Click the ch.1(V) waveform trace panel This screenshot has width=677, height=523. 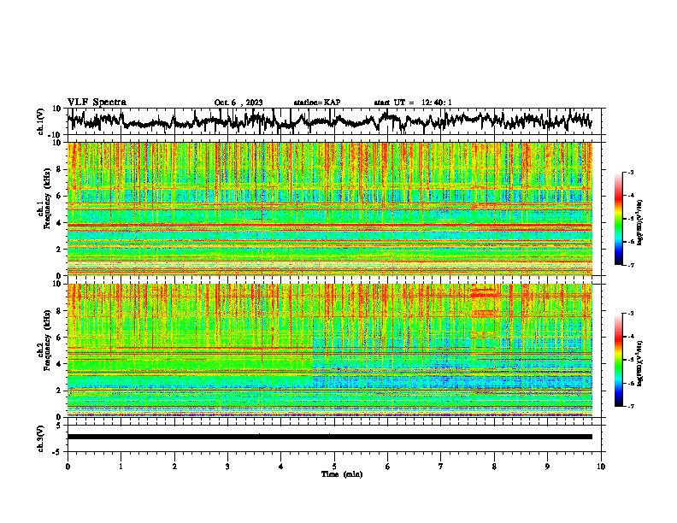coord(336,121)
